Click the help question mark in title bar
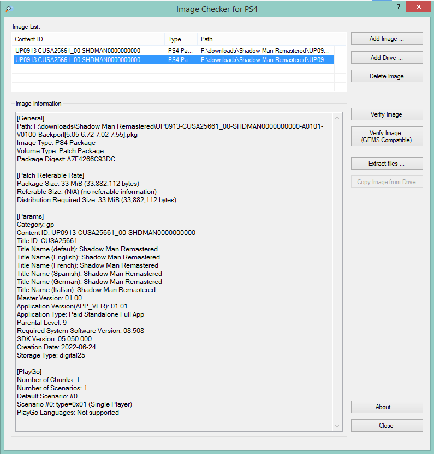This screenshot has width=434, height=454. pyautogui.click(x=399, y=7)
